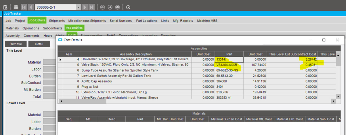The width and height of the screenshot is (346, 135).
Task: Open the Mfg. Receipts tab
Action: coord(183,21)
